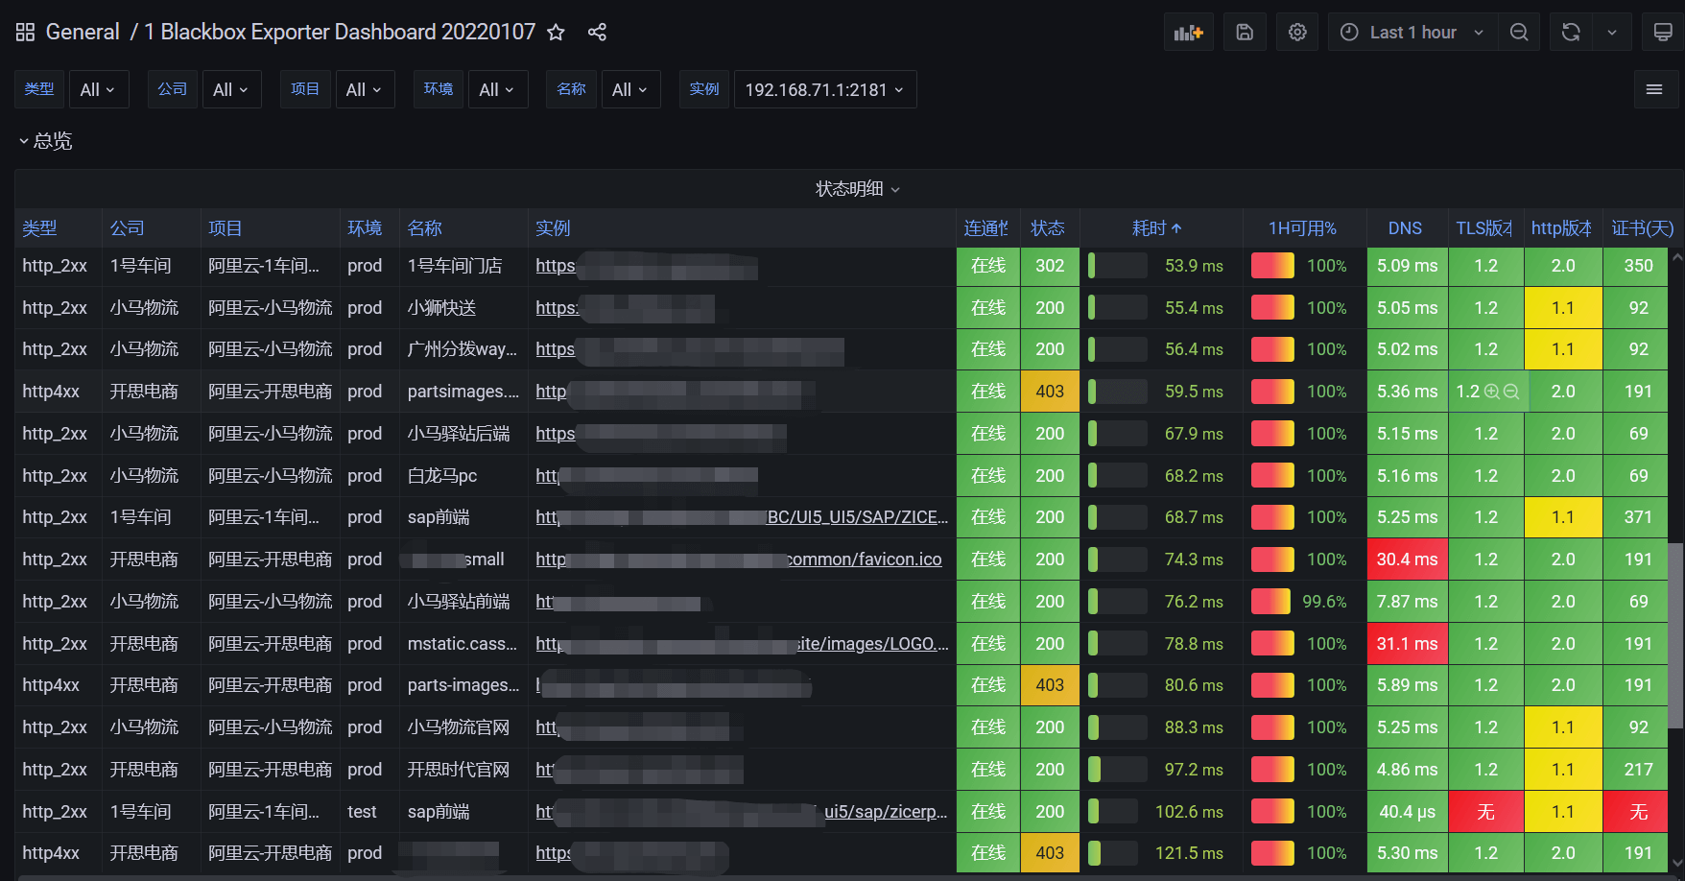1685x881 pixels.
Task: Click red 30.4 ms DNS cell
Action: click(1408, 560)
